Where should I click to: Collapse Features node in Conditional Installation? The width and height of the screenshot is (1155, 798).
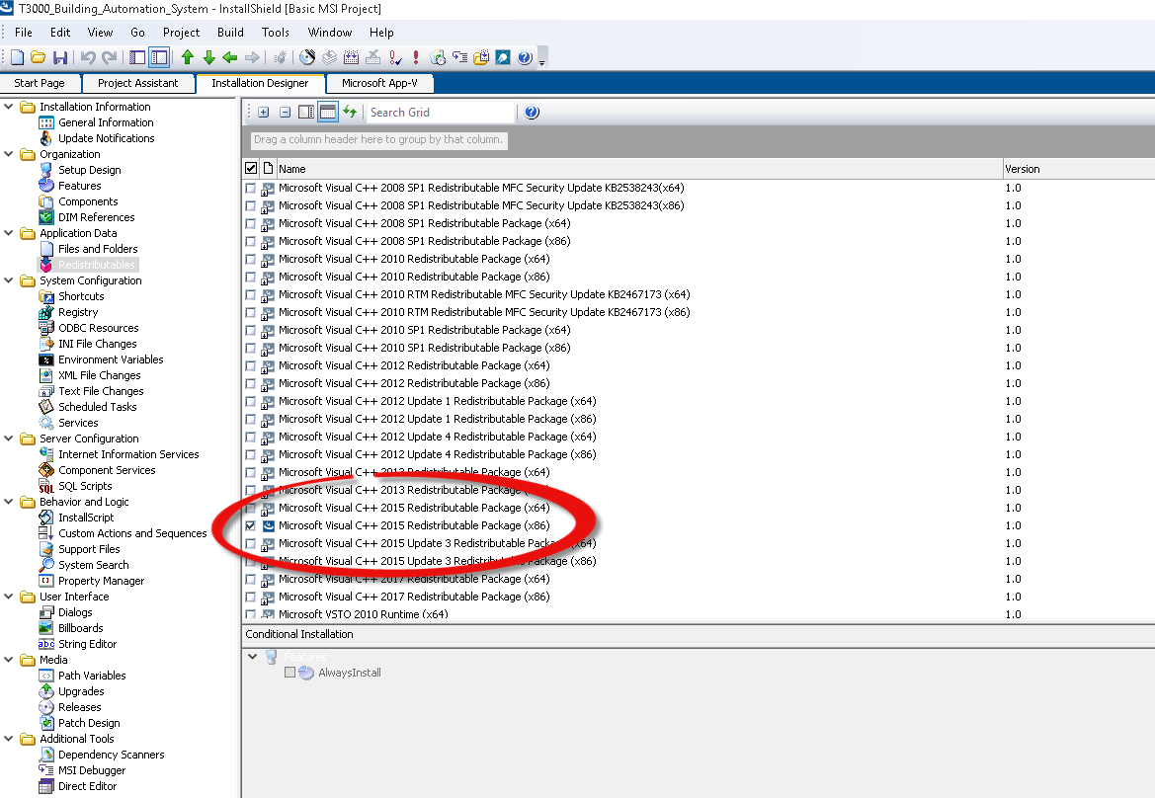point(253,656)
